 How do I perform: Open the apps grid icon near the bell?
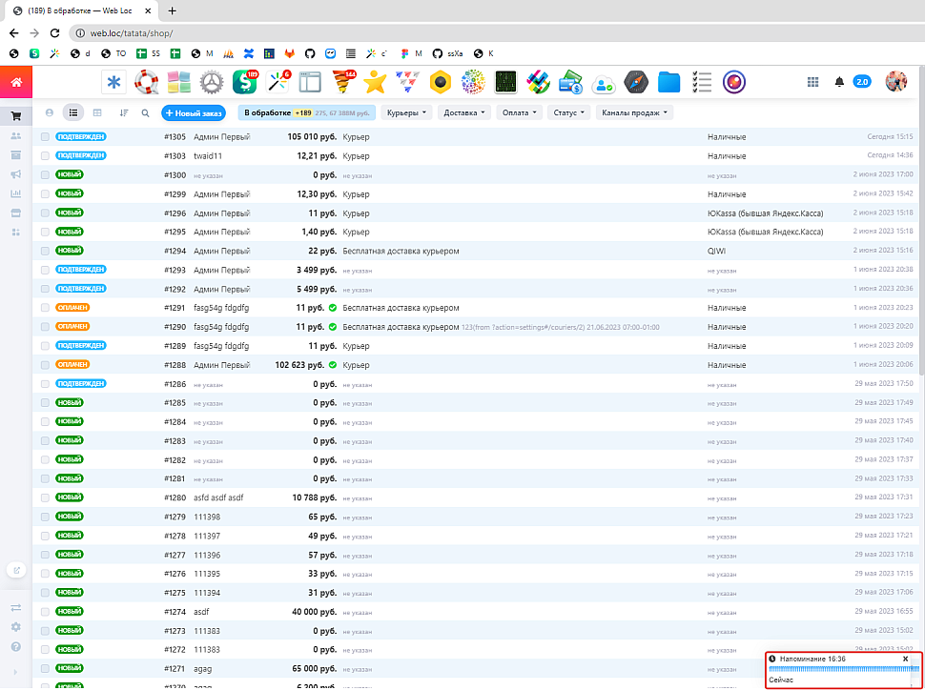(x=812, y=82)
